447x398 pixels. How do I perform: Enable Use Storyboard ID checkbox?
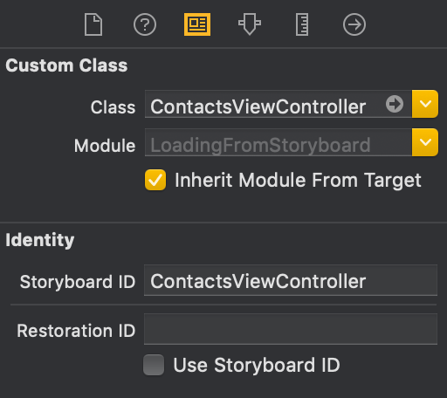[x=154, y=365]
